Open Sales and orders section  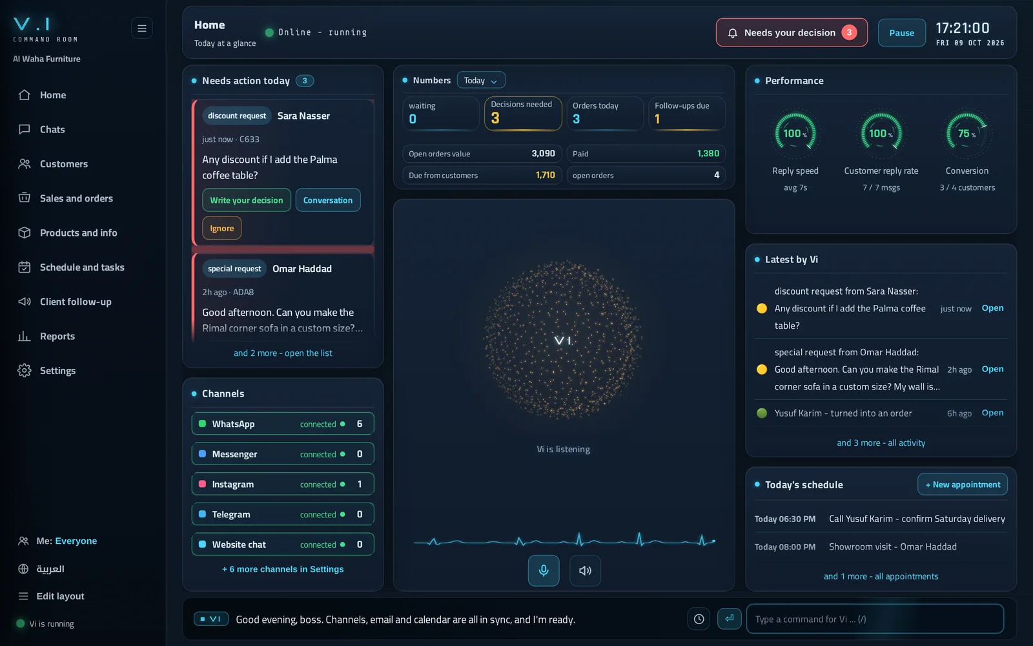tap(76, 198)
